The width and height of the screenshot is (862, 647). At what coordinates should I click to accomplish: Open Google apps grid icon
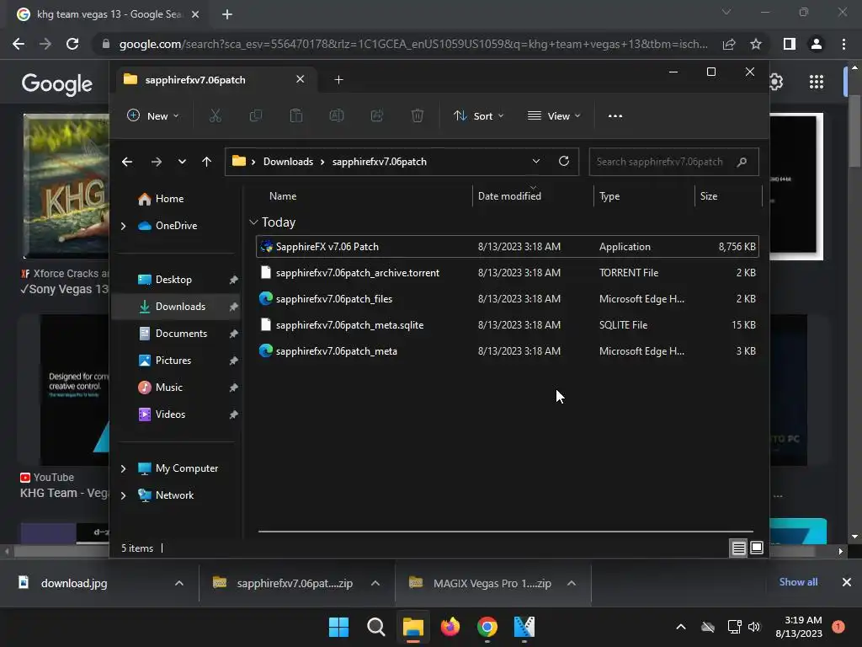point(817,82)
